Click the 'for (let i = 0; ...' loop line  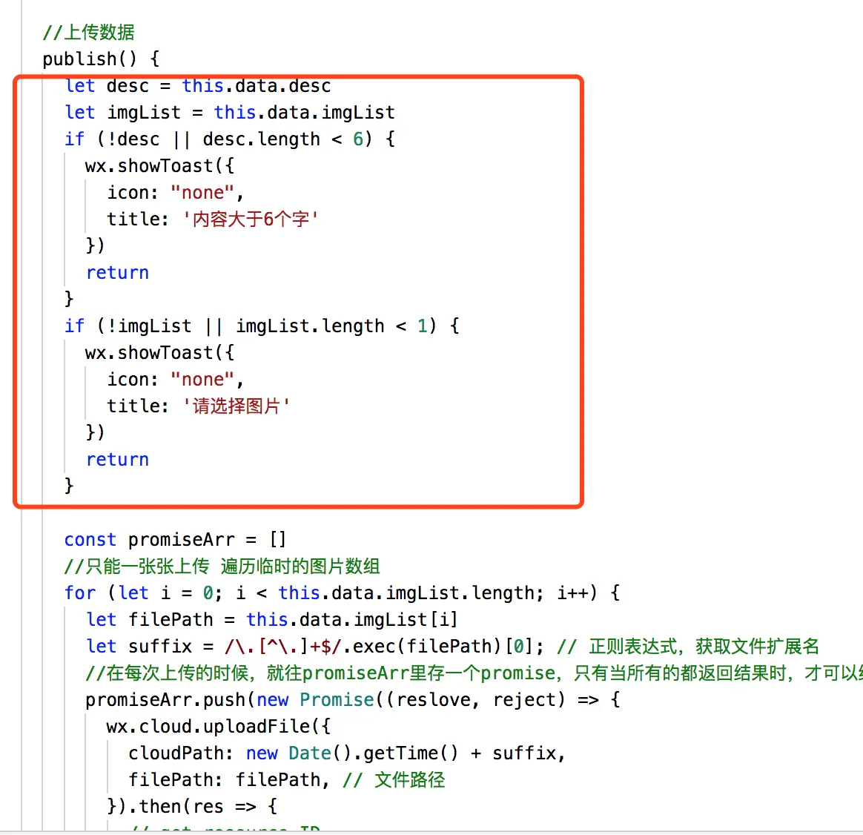pos(342,593)
